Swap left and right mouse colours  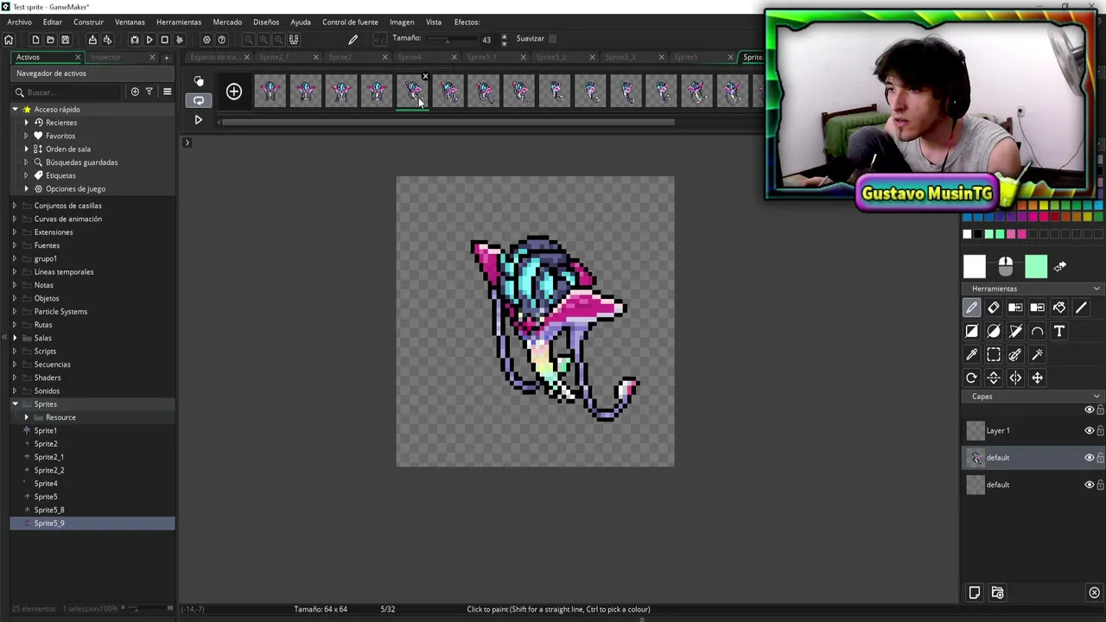pyautogui.click(x=1060, y=266)
